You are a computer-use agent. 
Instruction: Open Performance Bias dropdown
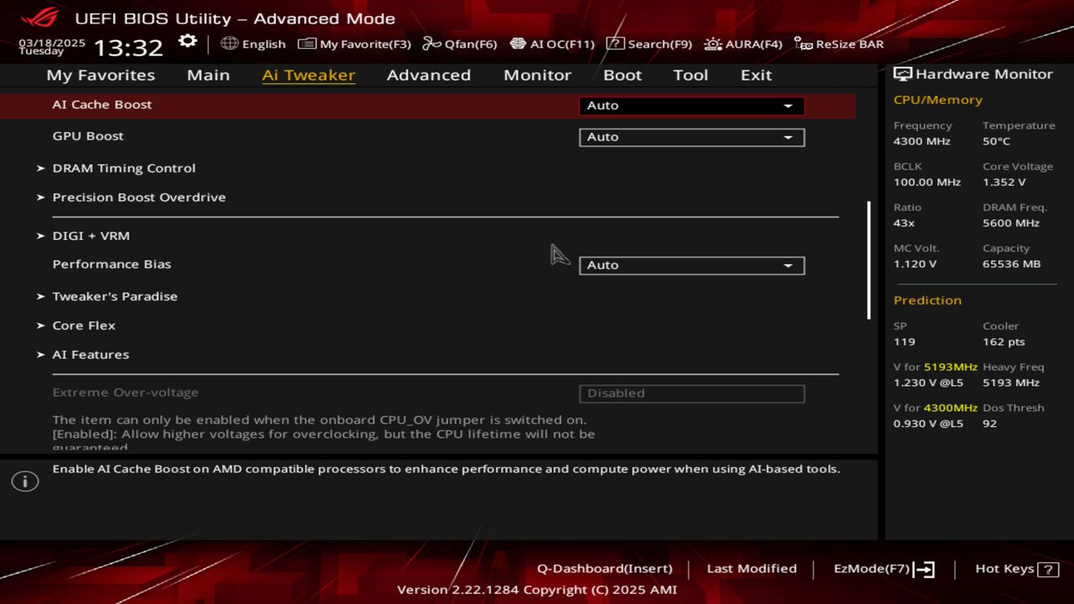pyautogui.click(x=691, y=265)
